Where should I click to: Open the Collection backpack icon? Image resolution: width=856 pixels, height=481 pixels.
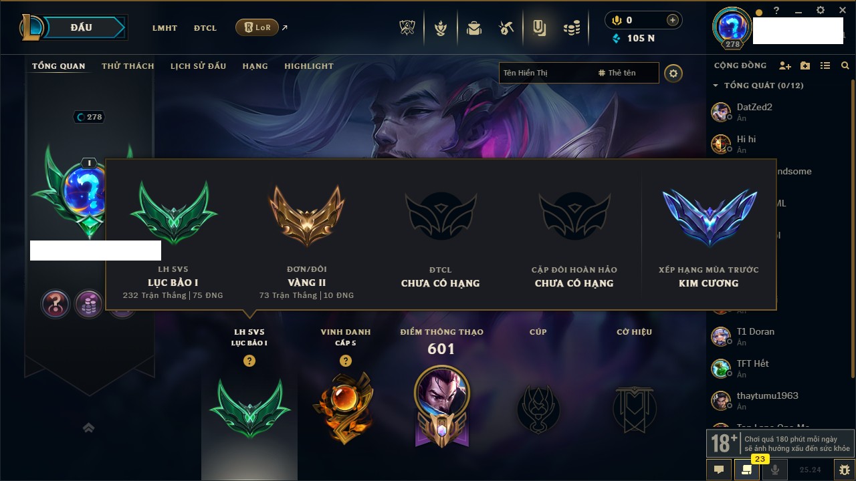(x=474, y=28)
